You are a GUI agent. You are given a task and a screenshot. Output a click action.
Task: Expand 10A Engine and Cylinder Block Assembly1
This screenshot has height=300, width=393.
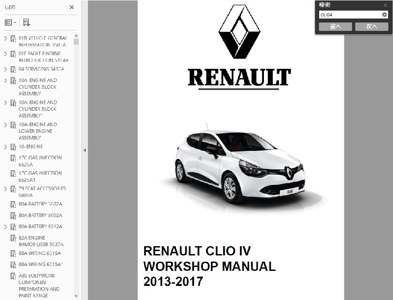click(5, 103)
